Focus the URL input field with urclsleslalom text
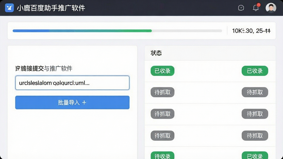 tap(72, 83)
